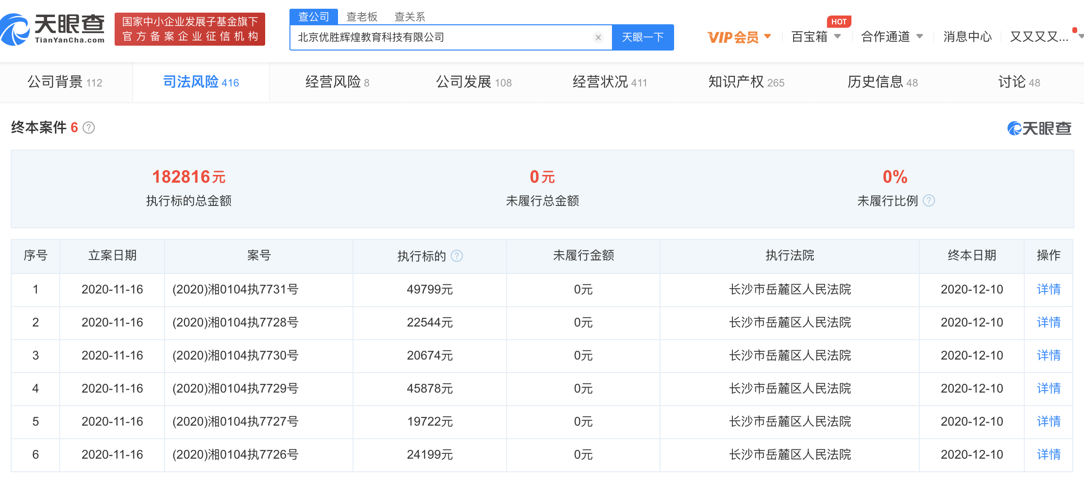Open the 经营风险 tab

pyautogui.click(x=337, y=82)
